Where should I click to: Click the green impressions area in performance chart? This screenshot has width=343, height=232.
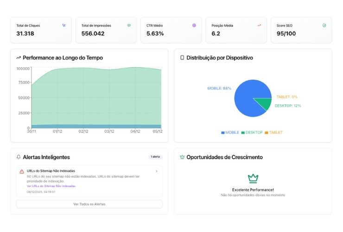96,97
